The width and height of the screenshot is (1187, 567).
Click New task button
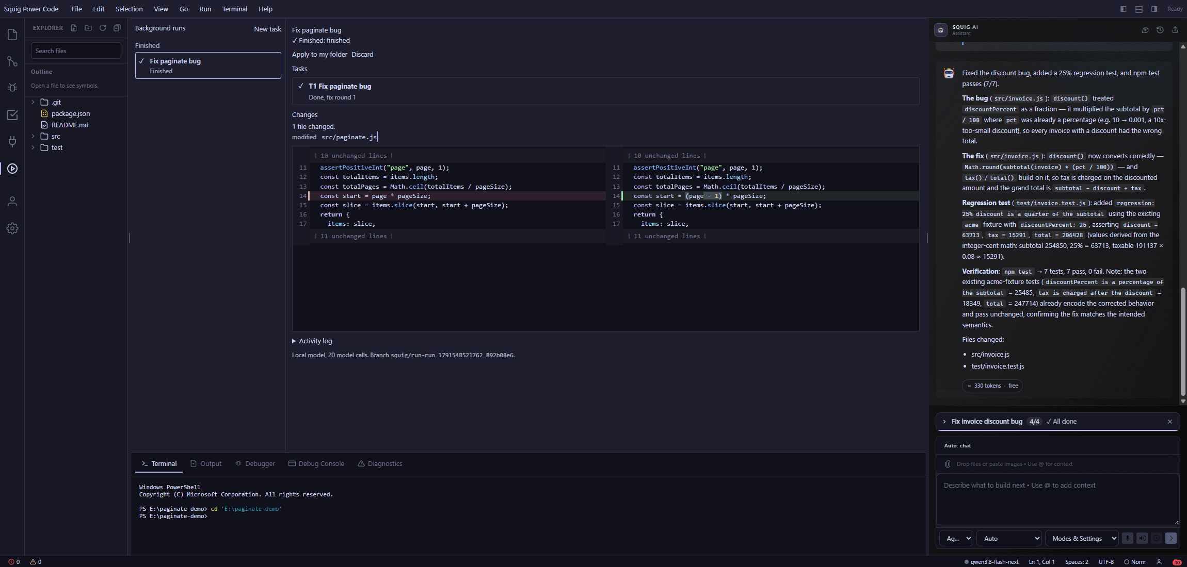pyautogui.click(x=267, y=29)
